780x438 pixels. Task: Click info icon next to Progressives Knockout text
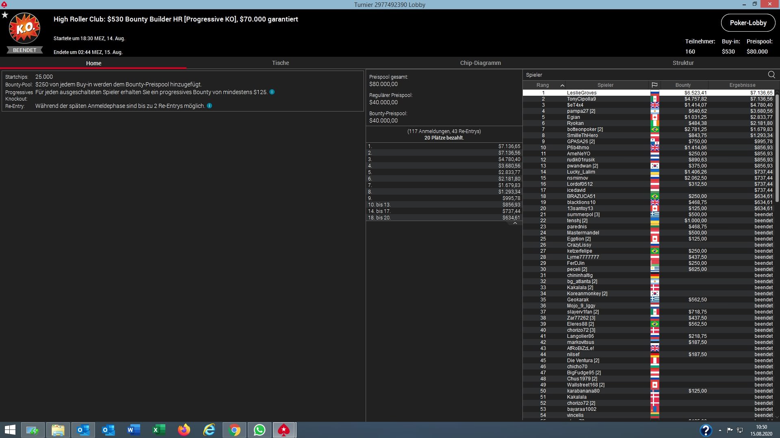pyautogui.click(x=272, y=92)
